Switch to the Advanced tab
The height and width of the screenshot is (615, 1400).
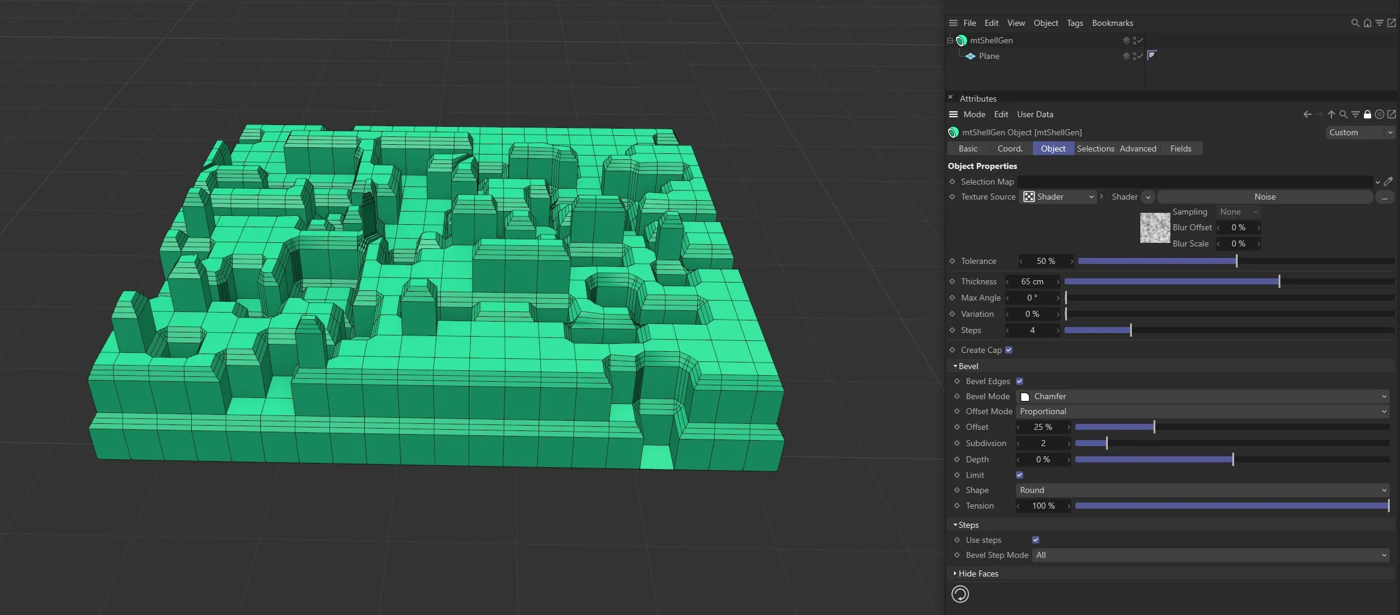(x=1139, y=148)
